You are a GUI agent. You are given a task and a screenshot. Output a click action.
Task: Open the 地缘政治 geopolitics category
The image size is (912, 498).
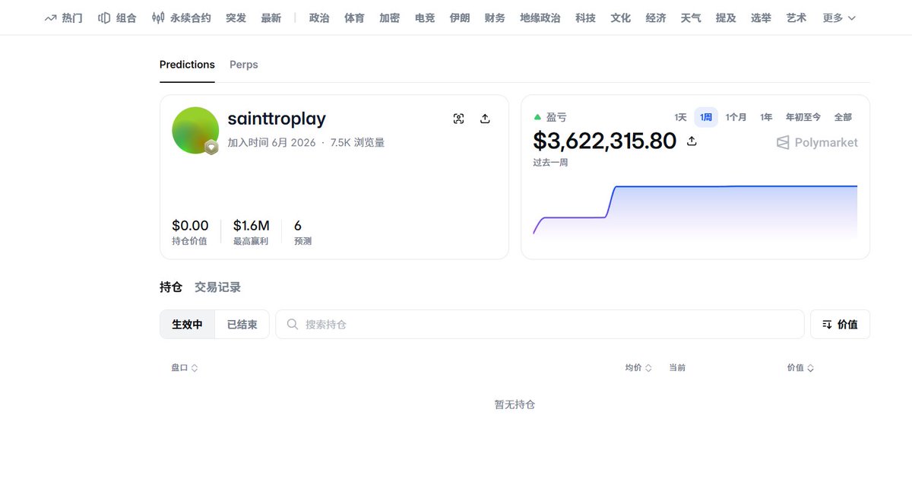coord(540,17)
